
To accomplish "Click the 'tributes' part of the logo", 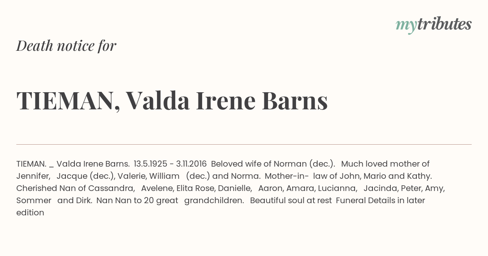I will 444,24.
